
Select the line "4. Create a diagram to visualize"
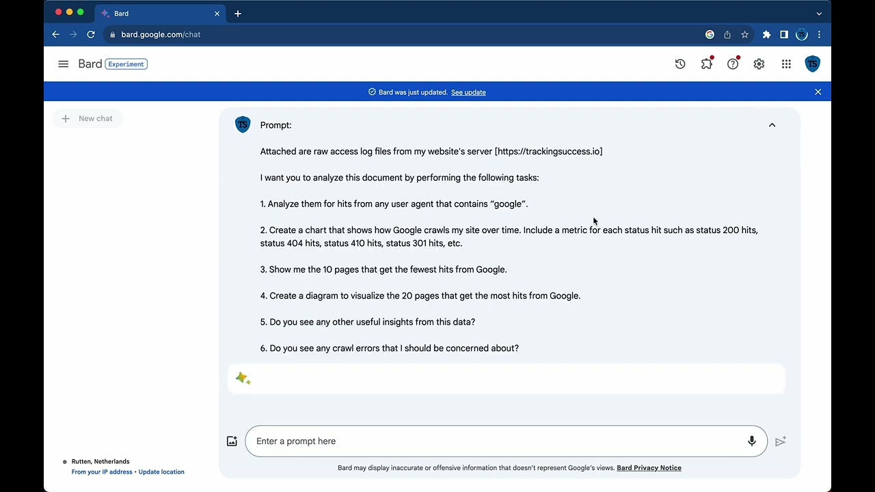[x=420, y=296]
